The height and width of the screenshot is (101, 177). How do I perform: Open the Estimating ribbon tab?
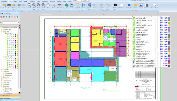(32, 1)
